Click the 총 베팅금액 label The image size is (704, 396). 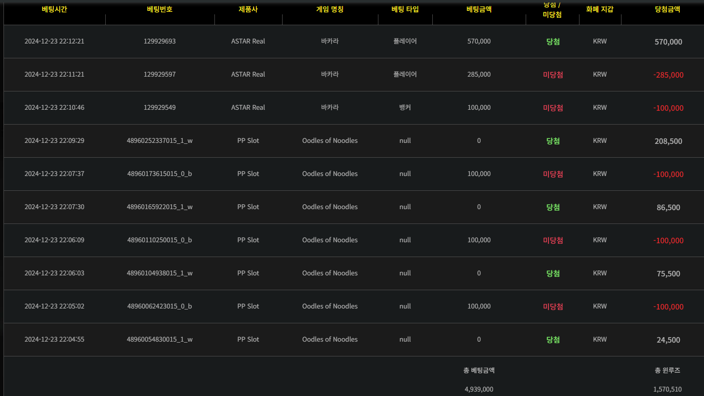(479, 370)
